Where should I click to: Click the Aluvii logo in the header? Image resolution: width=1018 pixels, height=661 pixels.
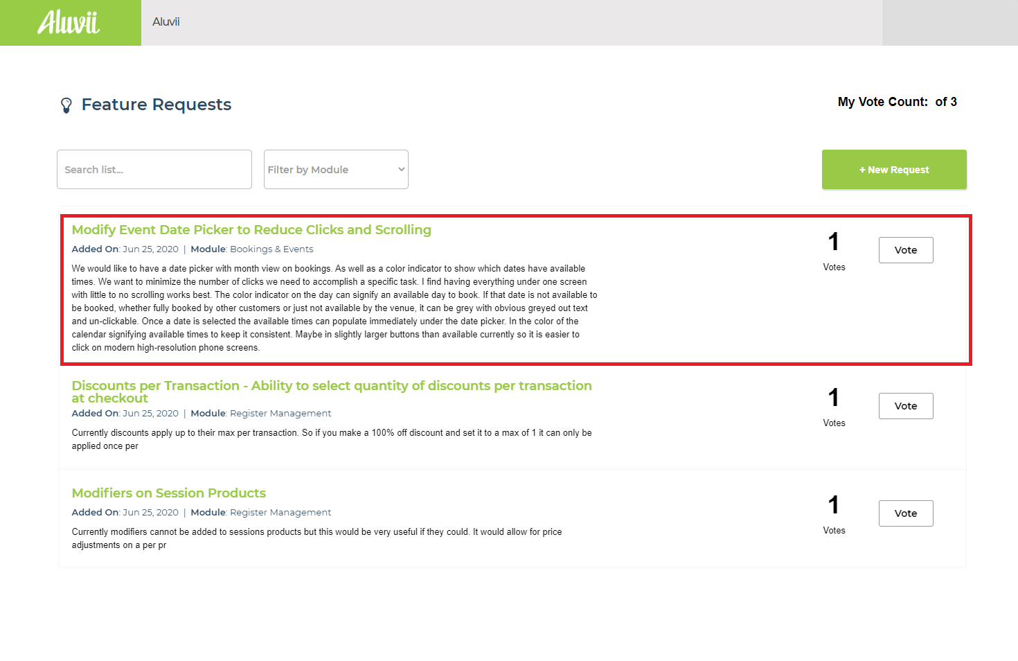click(69, 22)
